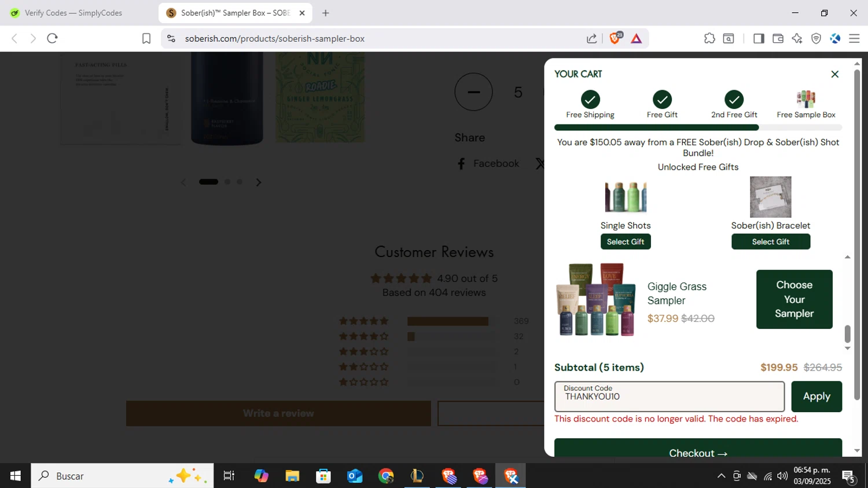Open the Giggle Grass Sampler product name
Screen dimensions: 868x488
(x=677, y=293)
